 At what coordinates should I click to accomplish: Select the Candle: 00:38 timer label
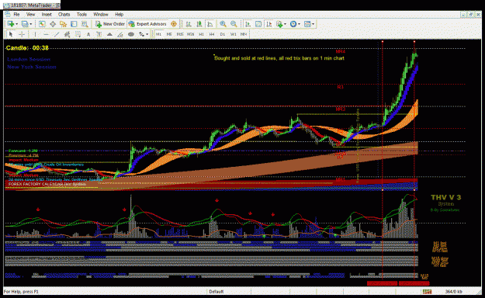tap(27, 47)
